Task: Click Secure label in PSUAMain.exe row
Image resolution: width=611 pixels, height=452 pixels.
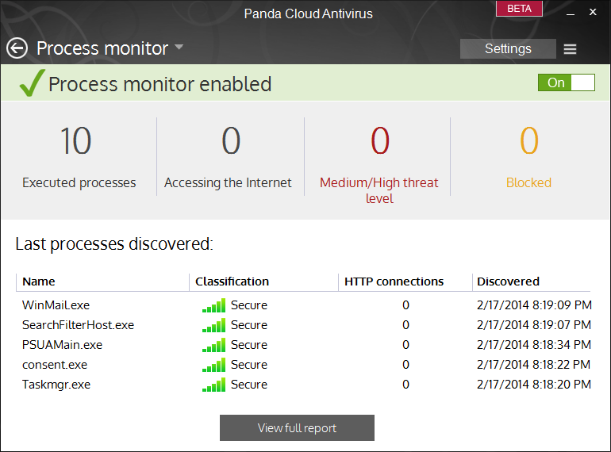Action: pyautogui.click(x=249, y=345)
